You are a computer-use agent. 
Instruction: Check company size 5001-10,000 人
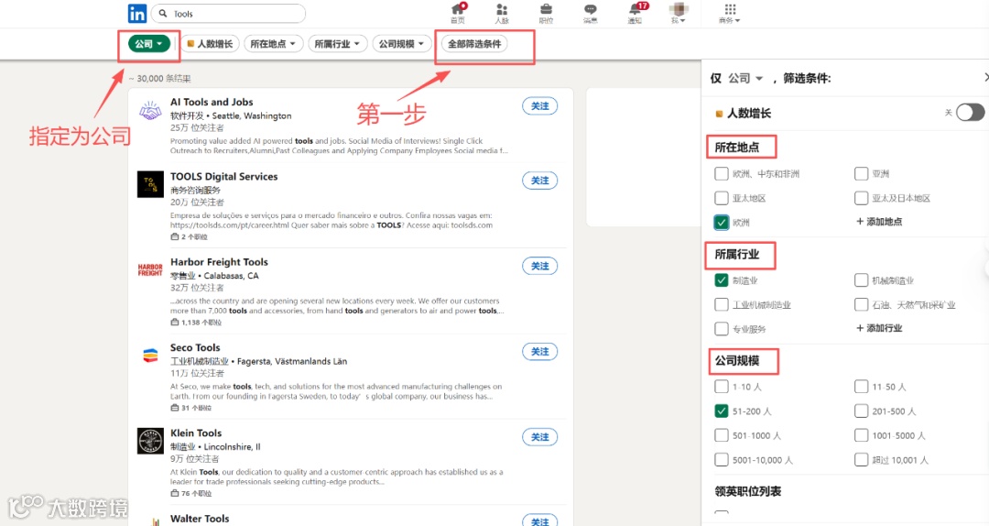(x=722, y=460)
